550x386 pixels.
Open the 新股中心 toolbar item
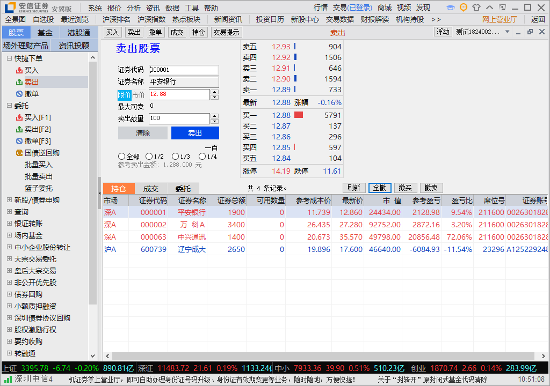[x=305, y=20]
